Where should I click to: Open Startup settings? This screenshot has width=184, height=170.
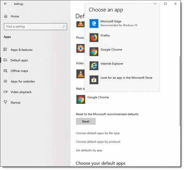[x=15, y=103]
